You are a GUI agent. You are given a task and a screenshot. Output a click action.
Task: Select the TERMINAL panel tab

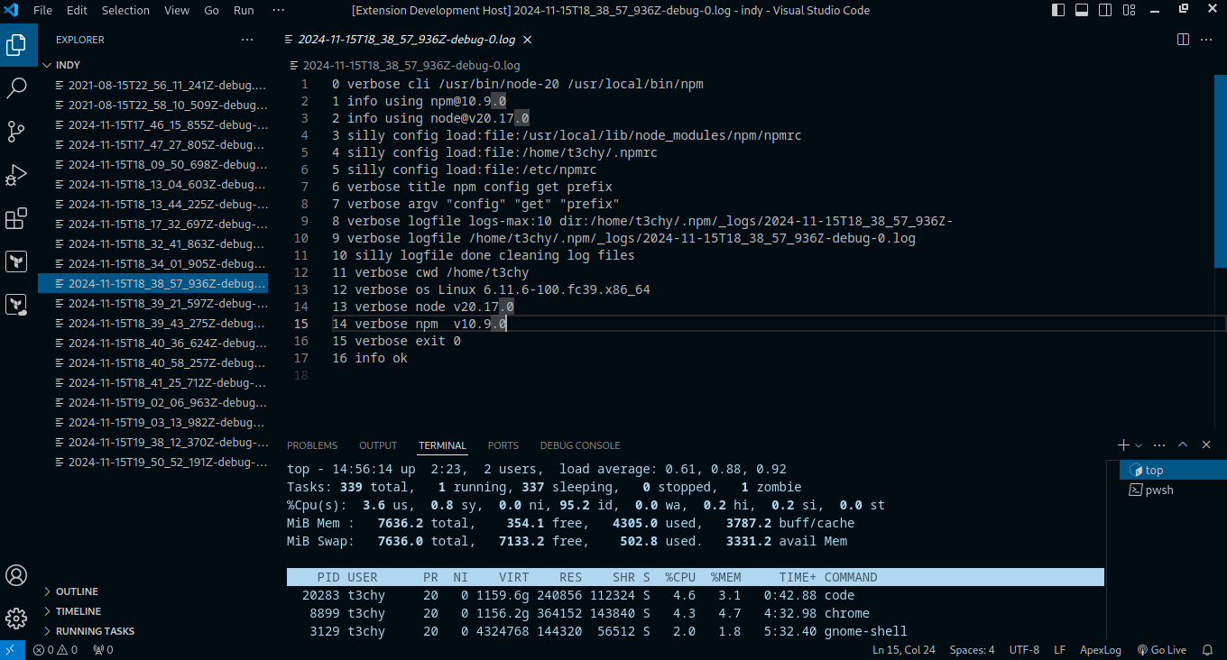pos(442,445)
